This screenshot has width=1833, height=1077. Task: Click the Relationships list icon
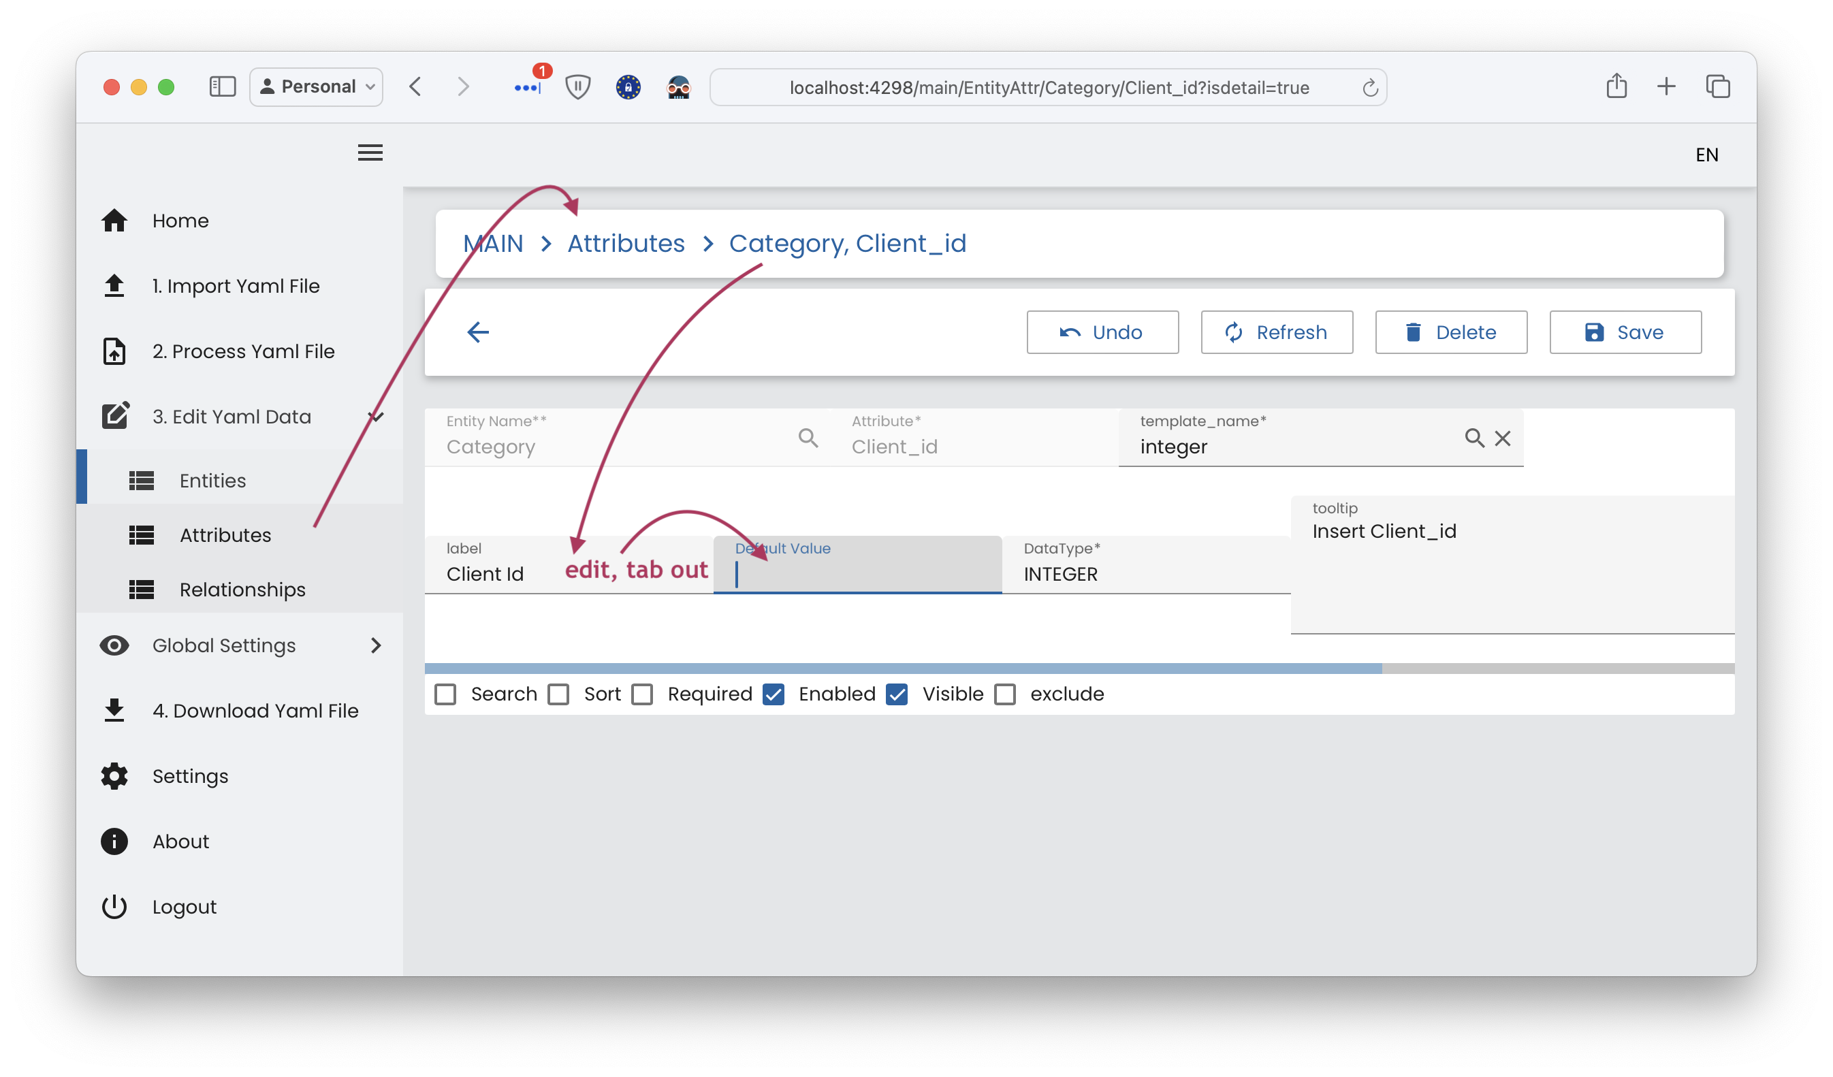click(142, 590)
